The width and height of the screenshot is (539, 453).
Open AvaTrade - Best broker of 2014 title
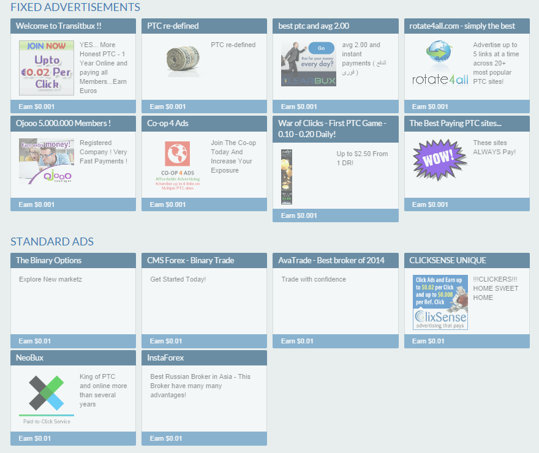[x=331, y=261]
